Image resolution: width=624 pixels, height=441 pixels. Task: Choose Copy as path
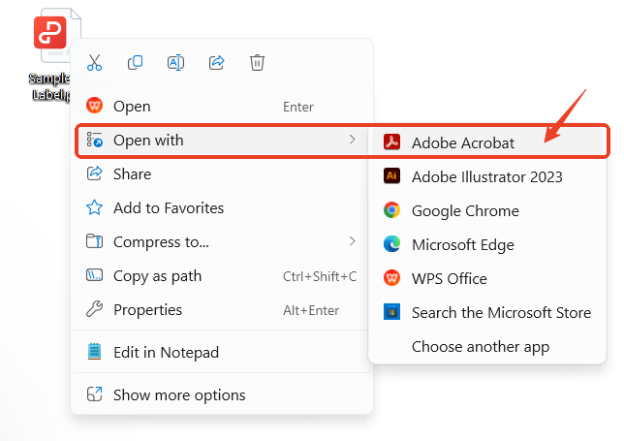tap(222, 276)
